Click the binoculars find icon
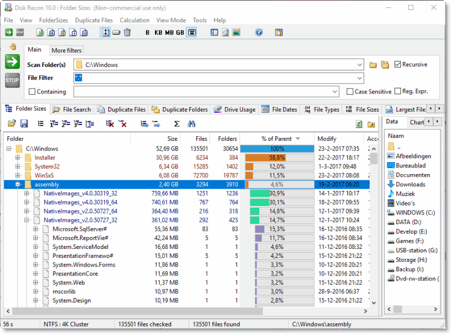Screen dimensions: 451x334 191,124
